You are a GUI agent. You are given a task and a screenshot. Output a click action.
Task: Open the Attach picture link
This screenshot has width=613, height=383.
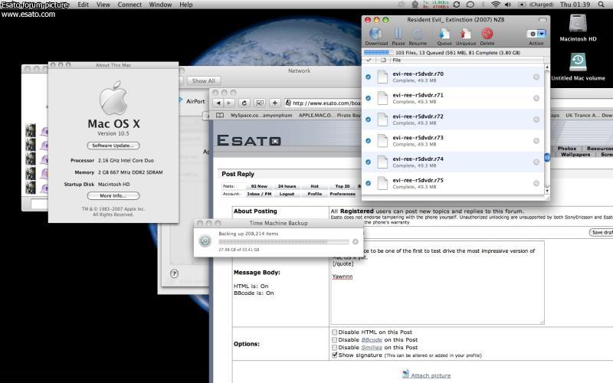coord(431,375)
